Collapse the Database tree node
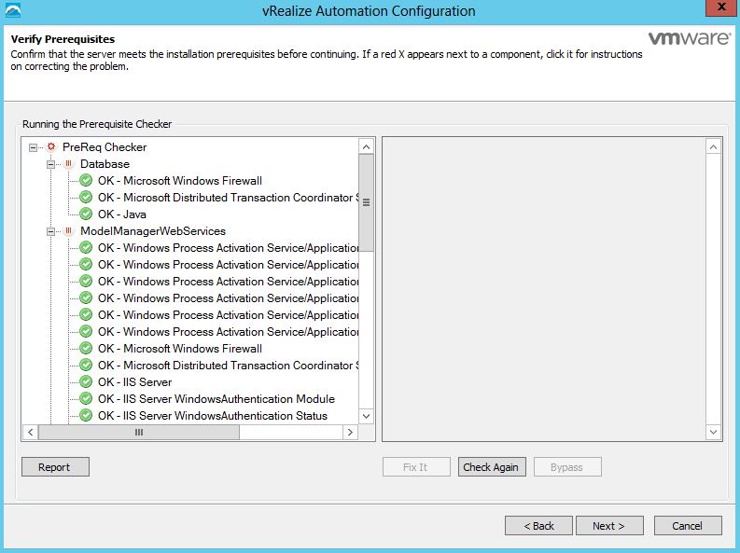Image resolution: width=740 pixels, height=553 pixels. tap(50, 164)
